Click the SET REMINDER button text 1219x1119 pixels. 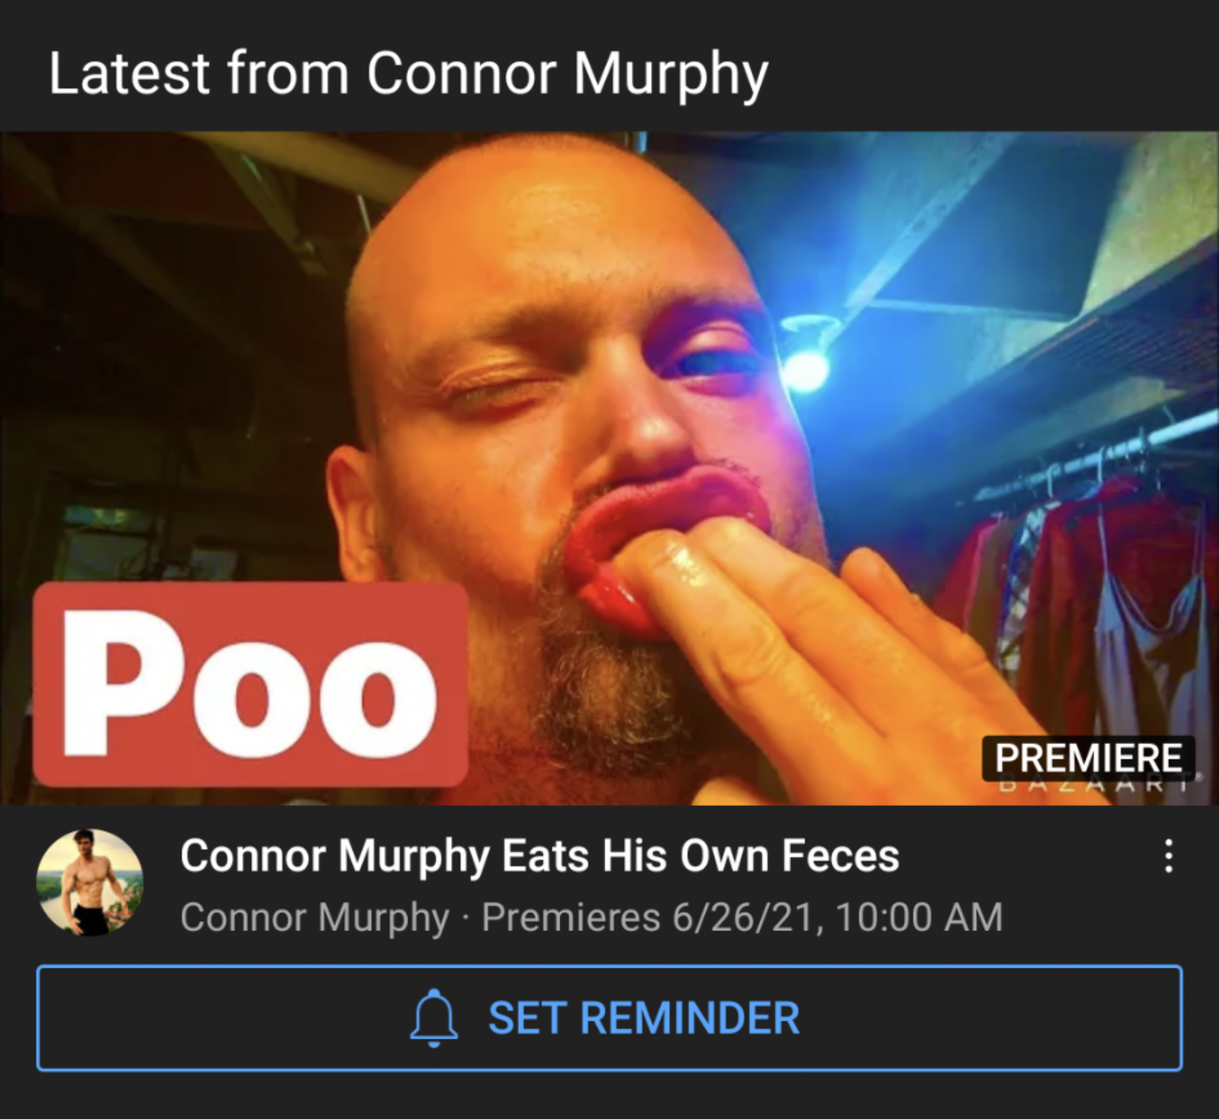click(x=643, y=1018)
